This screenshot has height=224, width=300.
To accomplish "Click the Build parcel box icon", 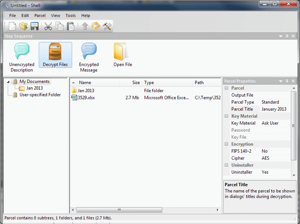I will click(x=96, y=26).
